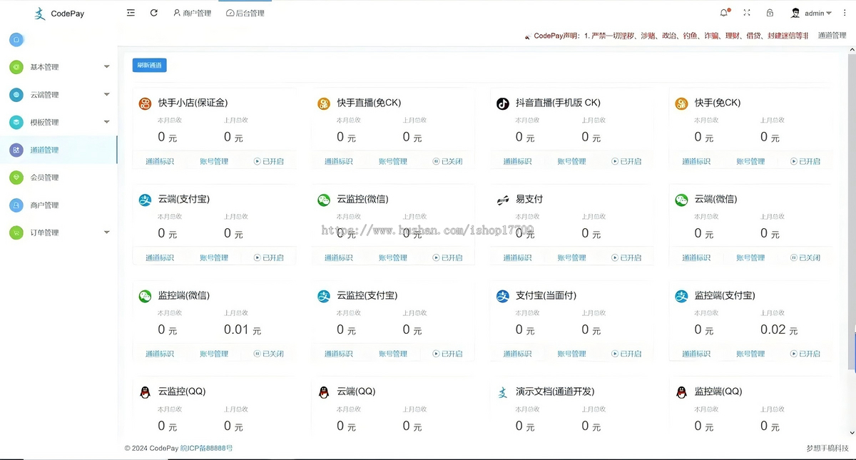Click the 监控端(QQ) penguin logo
The image size is (856, 460).
click(x=681, y=392)
